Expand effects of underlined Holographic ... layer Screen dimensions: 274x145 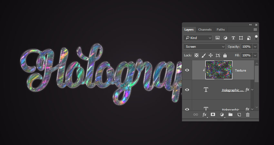pos(252,90)
